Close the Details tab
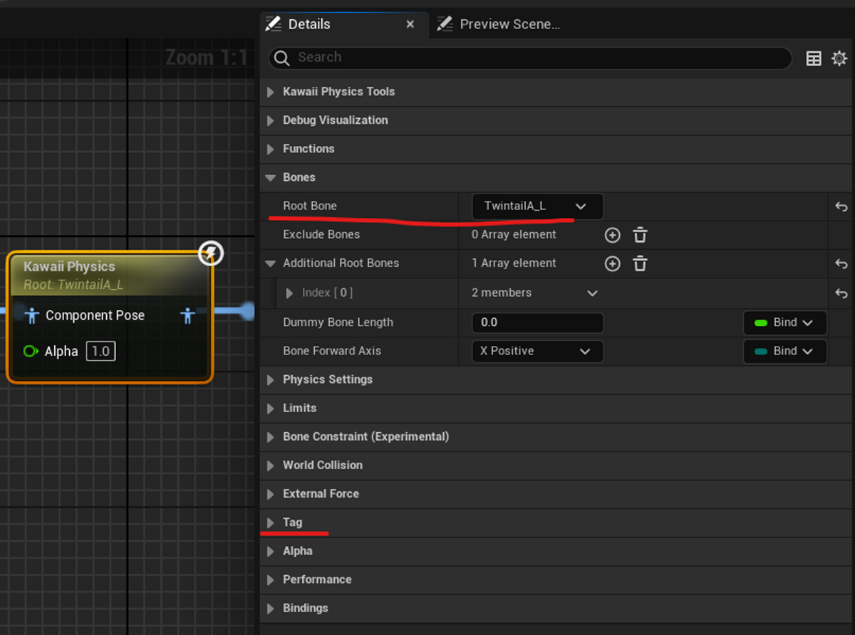855x635 pixels. (x=410, y=24)
